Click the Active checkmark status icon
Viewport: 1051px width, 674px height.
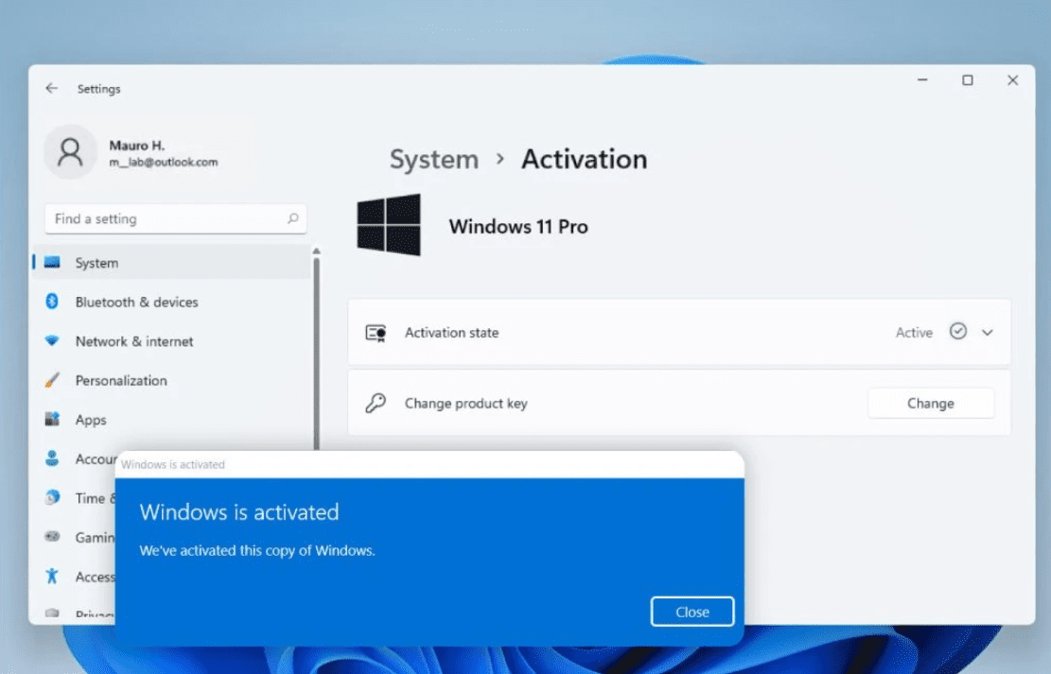tap(958, 332)
